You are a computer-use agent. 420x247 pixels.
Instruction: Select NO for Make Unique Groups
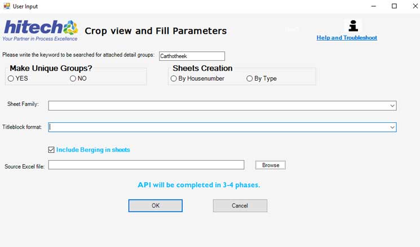coord(73,78)
